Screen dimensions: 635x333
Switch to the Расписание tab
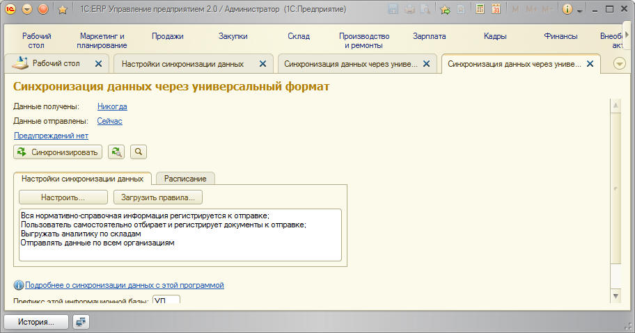185,179
